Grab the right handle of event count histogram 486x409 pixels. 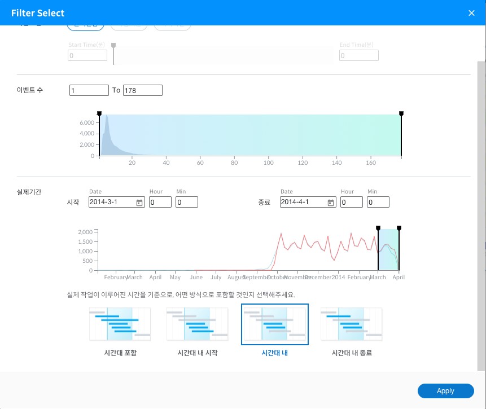coord(401,114)
